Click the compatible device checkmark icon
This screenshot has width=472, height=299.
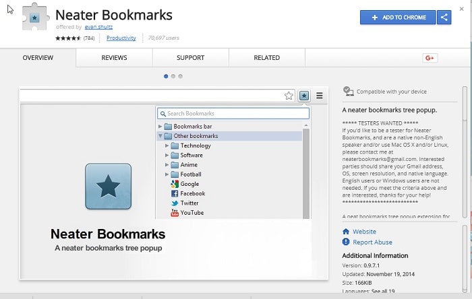349,91
